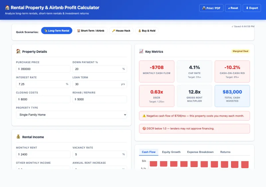Click the Monthly Cash Flow metric card
The image size is (266, 187).
click(157, 71)
